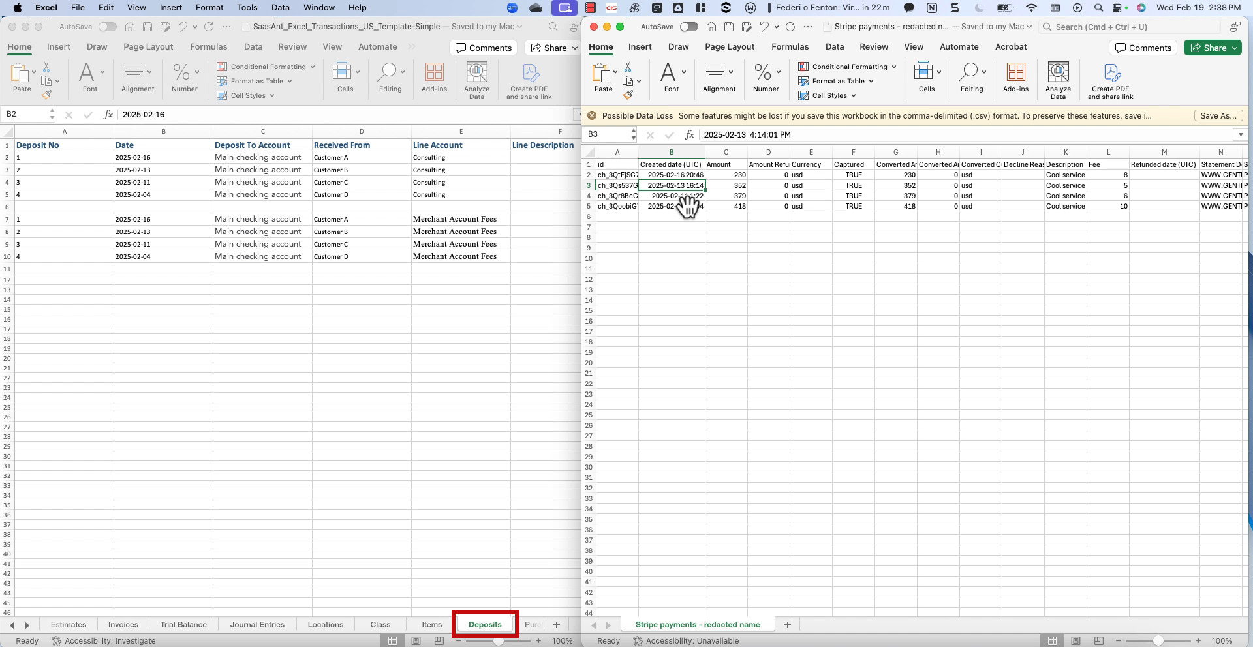The width and height of the screenshot is (1253, 647).
Task: Click Home icon in left window title bar
Action: point(130,27)
